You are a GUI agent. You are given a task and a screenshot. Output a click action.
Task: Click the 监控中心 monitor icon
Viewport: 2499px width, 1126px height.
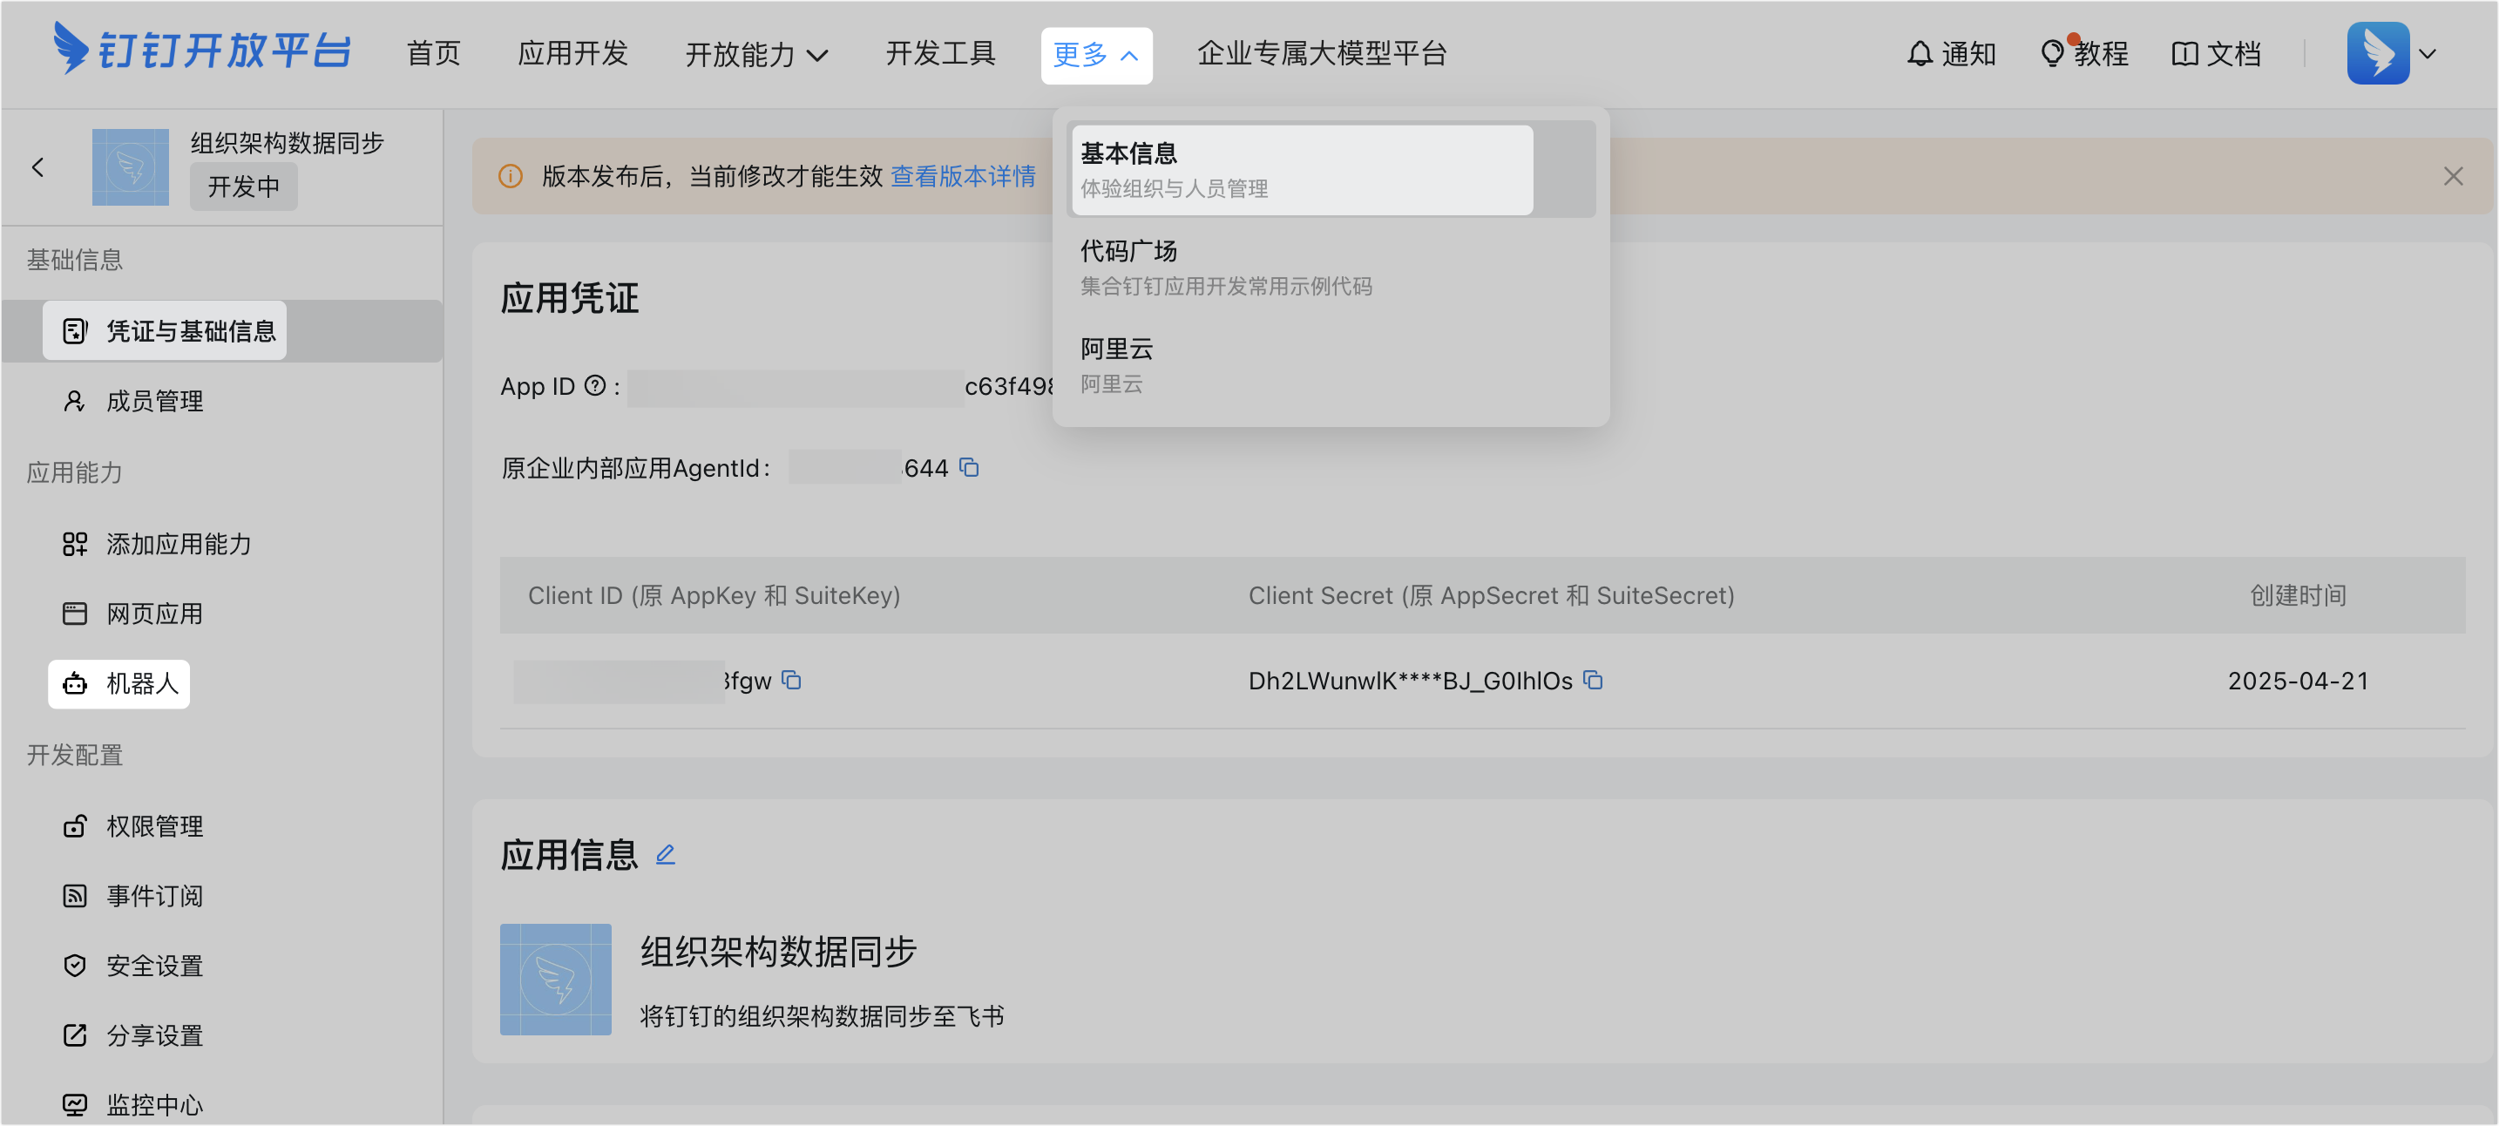(74, 1104)
